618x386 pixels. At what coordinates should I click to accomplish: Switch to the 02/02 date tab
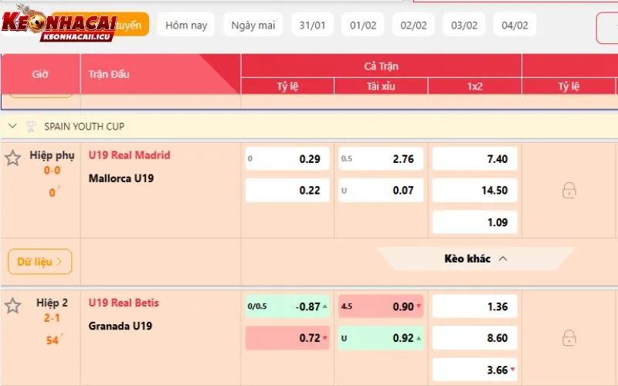click(x=413, y=25)
